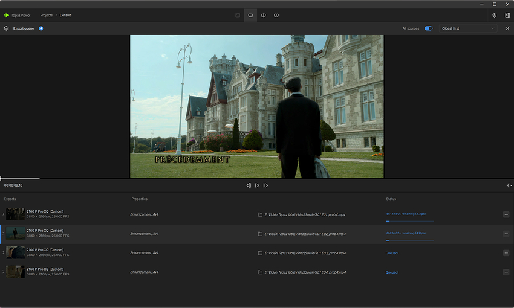The image size is (514, 308).
Task: Click the dimmed fullscreen view icon
Action: pyautogui.click(x=238, y=15)
